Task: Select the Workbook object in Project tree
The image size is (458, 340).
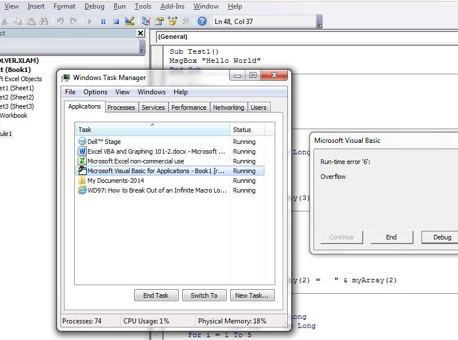Action: click(14, 115)
